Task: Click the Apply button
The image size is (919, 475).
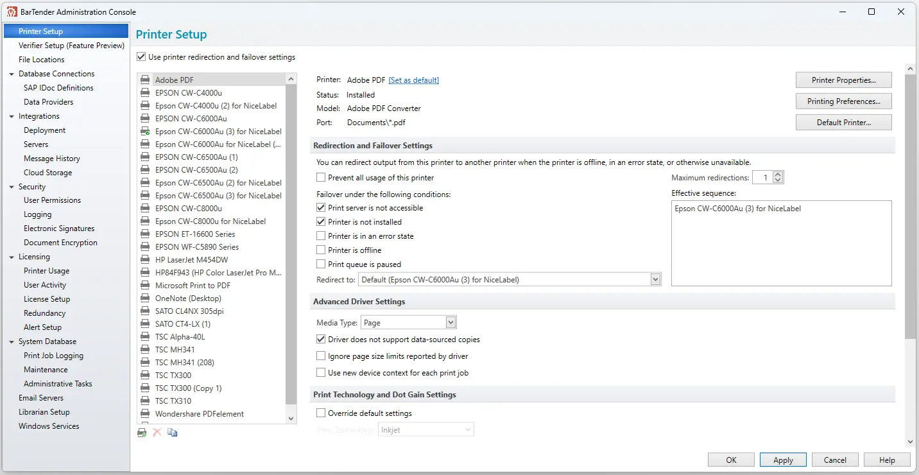Action: [x=783, y=460]
